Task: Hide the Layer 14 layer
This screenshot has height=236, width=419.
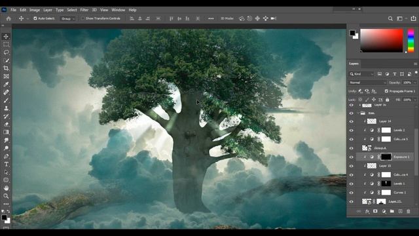Action: point(352,121)
